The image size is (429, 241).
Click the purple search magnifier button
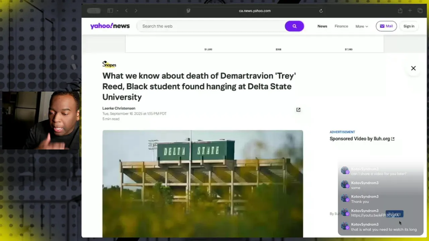[x=294, y=26]
